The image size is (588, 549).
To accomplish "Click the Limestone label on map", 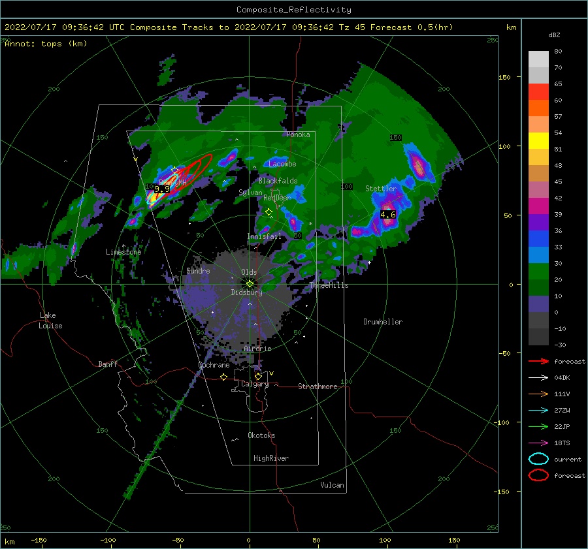I will click(123, 252).
